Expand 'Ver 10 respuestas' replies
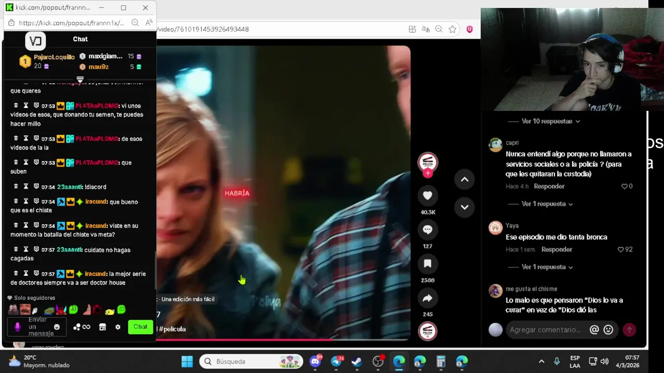This screenshot has width=664, height=373. point(550,121)
